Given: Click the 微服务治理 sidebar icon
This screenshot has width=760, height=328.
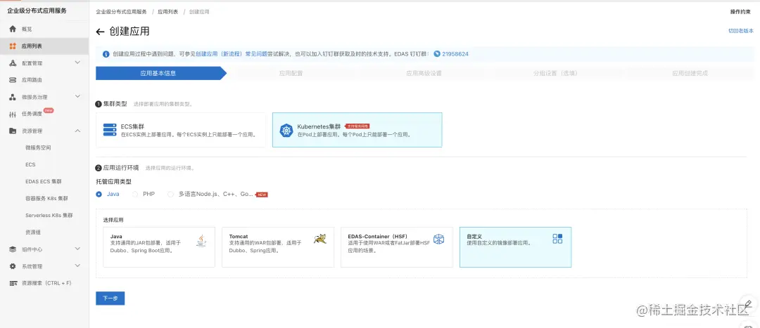Looking at the screenshot, I should click(13, 97).
